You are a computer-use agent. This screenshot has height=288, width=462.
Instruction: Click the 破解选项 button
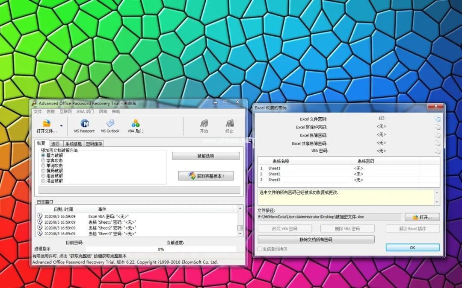pyautogui.click(x=206, y=156)
